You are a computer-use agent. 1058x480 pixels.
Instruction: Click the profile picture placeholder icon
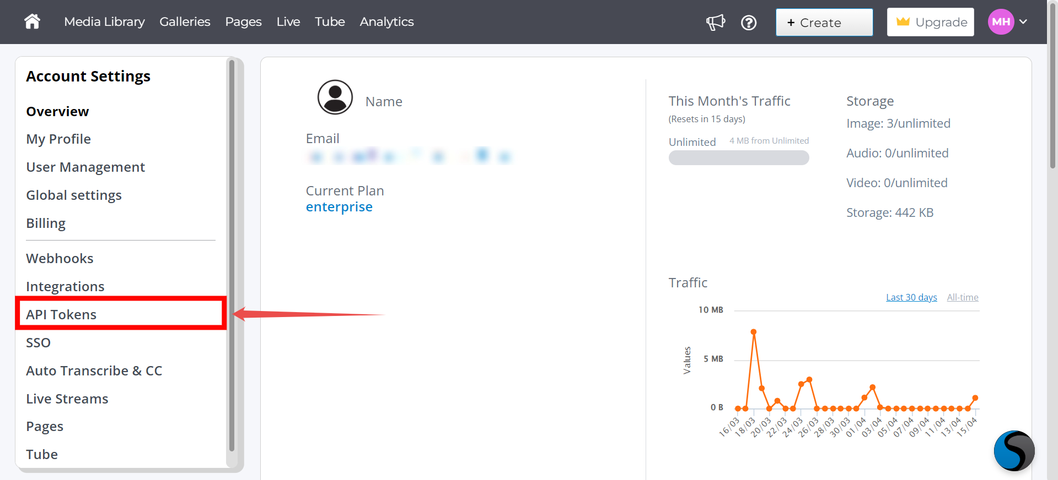pyautogui.click(x=335, y=97)
